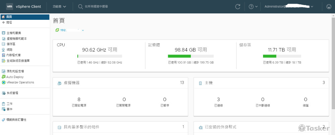Viewport: 335px width, 135px height.
Task: Click the 內容程式庫 sidebar icon
Action: tap(3, 55)
